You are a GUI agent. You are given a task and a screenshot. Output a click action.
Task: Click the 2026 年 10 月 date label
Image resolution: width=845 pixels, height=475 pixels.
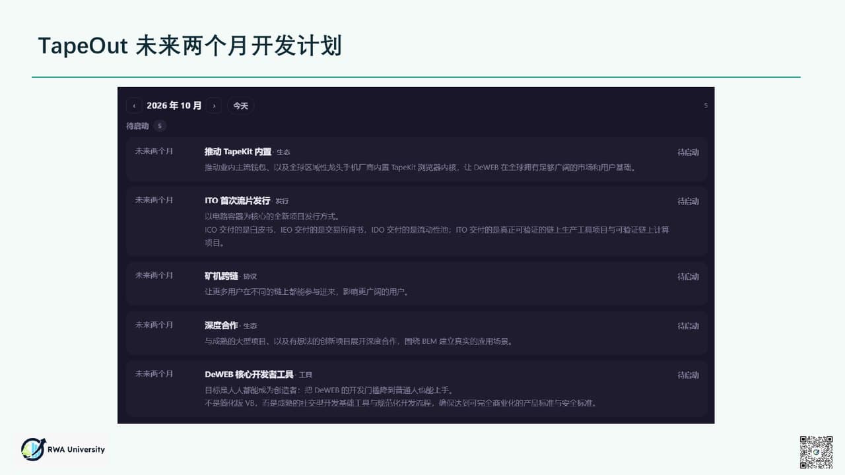pos(174,106)
